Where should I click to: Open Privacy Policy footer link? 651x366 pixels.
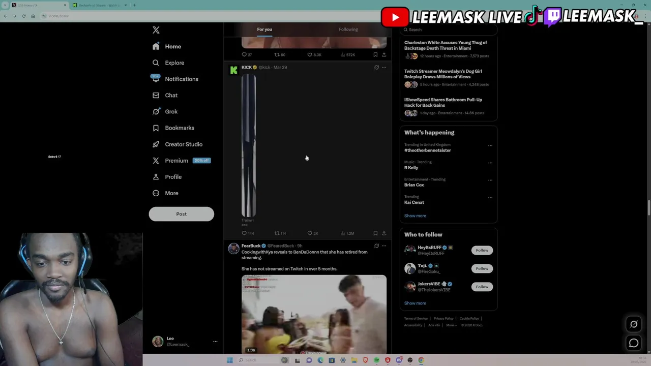(443, 319)
